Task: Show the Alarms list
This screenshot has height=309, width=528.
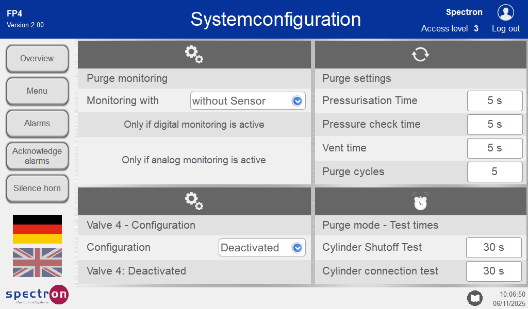Action: click(x=37, y=124)
